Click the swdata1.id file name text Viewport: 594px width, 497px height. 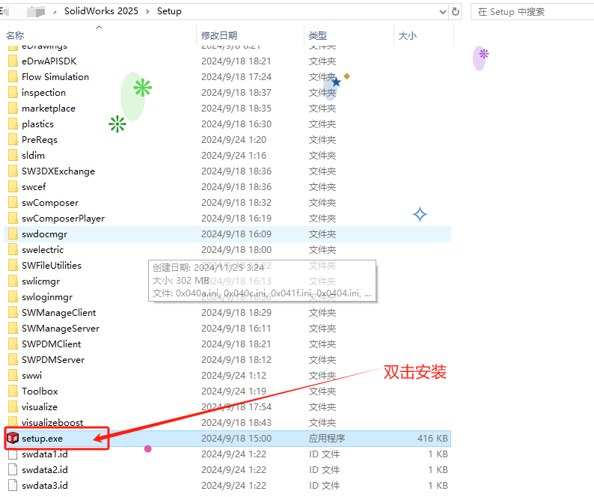(x=45, y=454)
